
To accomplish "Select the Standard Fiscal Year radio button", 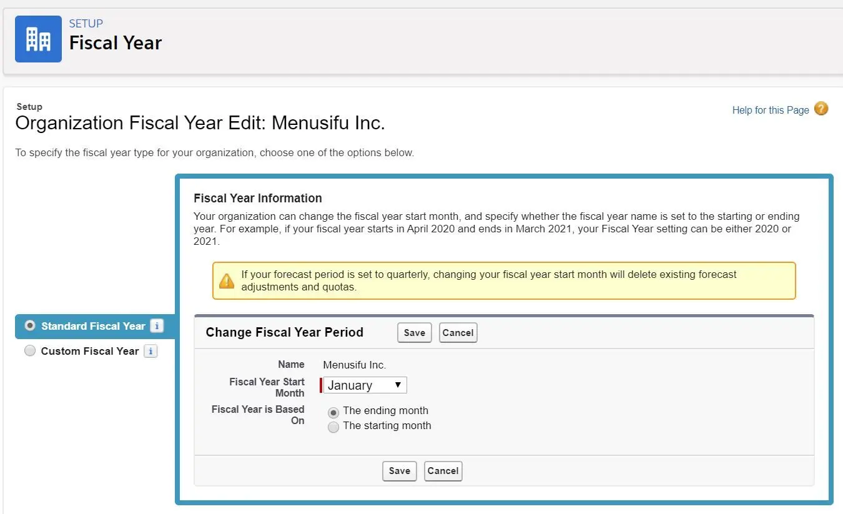I will pyautogui.click(x=29, y=325).
